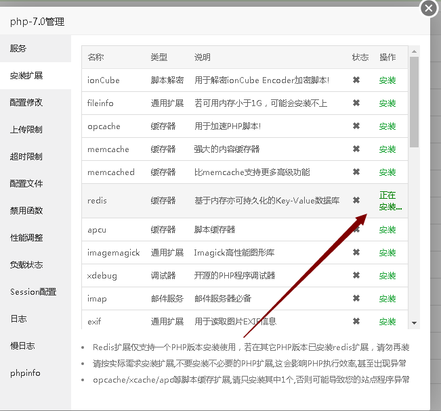This screenshot has width=441, height=411.
Task: Install the memcached extension
Action: point(387,172)
